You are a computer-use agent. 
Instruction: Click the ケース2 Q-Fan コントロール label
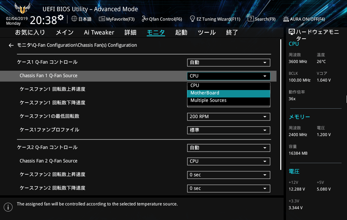[47, 148]
